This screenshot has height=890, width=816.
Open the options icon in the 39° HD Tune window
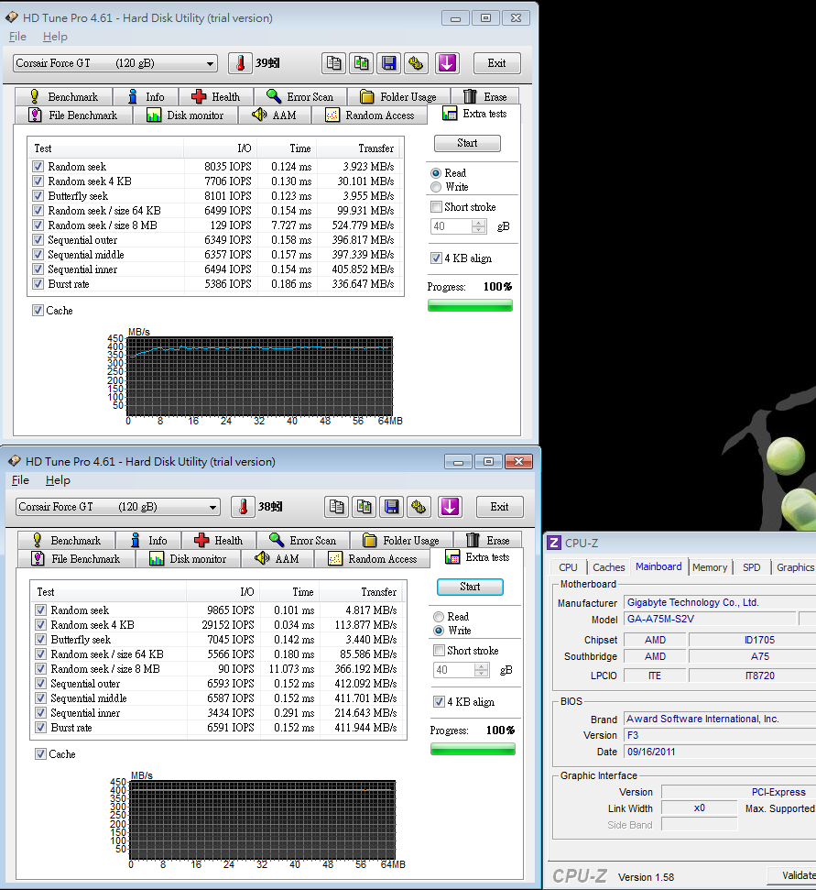[x=416, y=63]
